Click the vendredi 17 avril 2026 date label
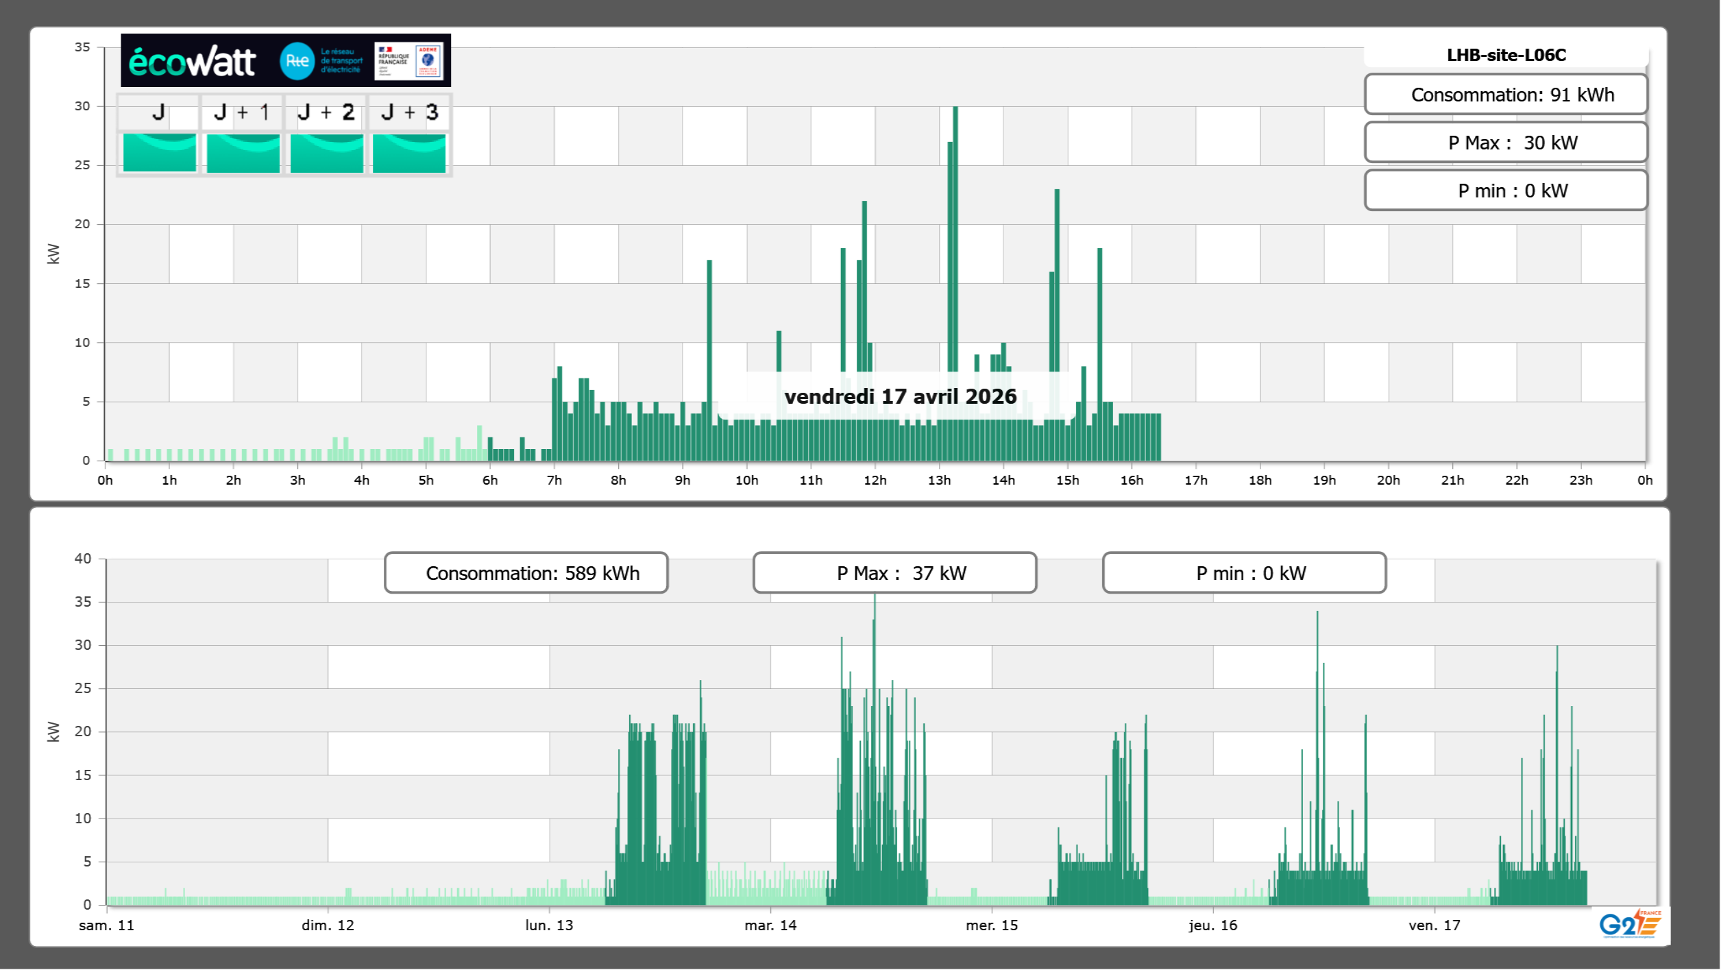1721x970 pixels. click(x=899, y=396)
